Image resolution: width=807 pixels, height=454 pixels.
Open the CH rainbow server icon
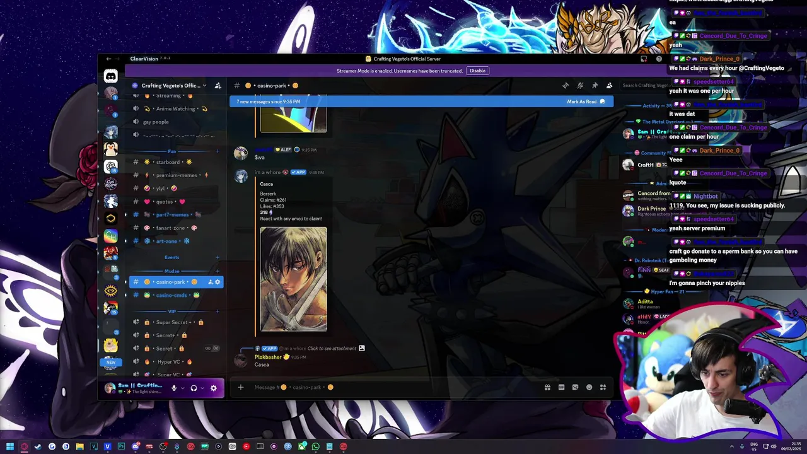pyautogui.click(x=110, y=236)
